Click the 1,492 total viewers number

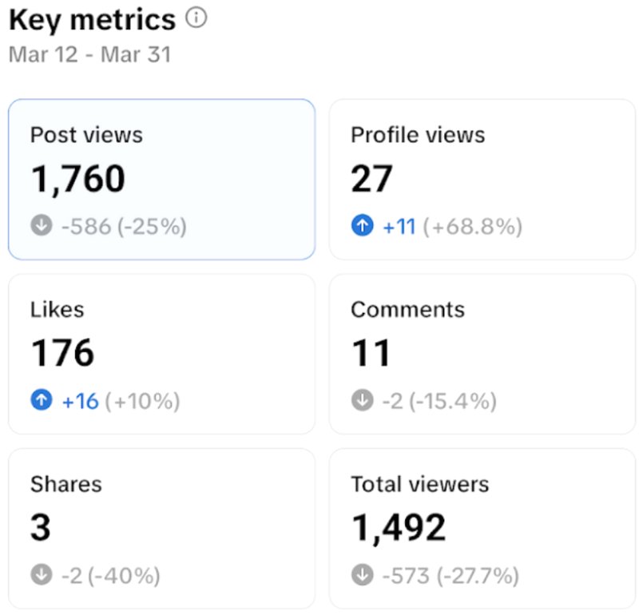click(398, 528)
